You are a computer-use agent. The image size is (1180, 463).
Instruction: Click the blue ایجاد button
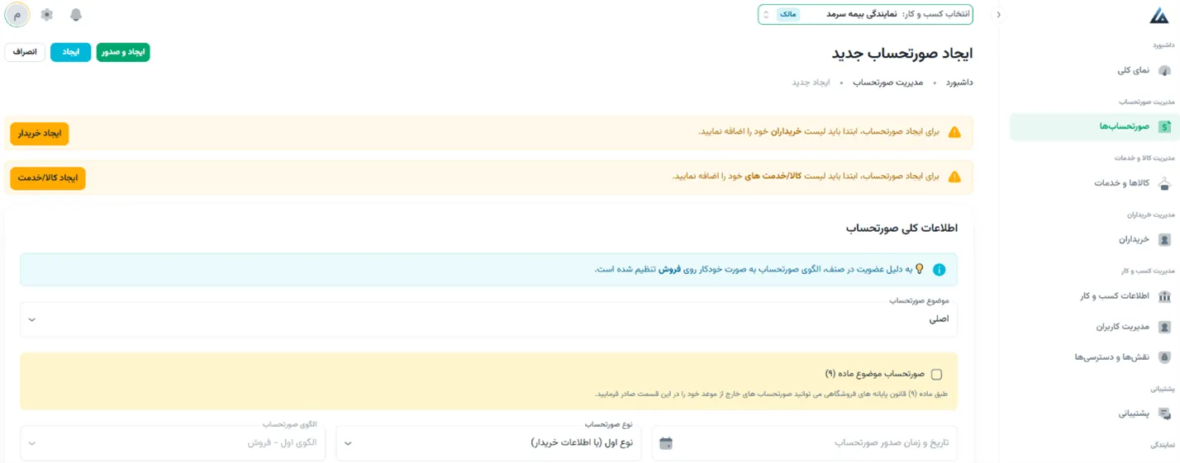[71, 52]
